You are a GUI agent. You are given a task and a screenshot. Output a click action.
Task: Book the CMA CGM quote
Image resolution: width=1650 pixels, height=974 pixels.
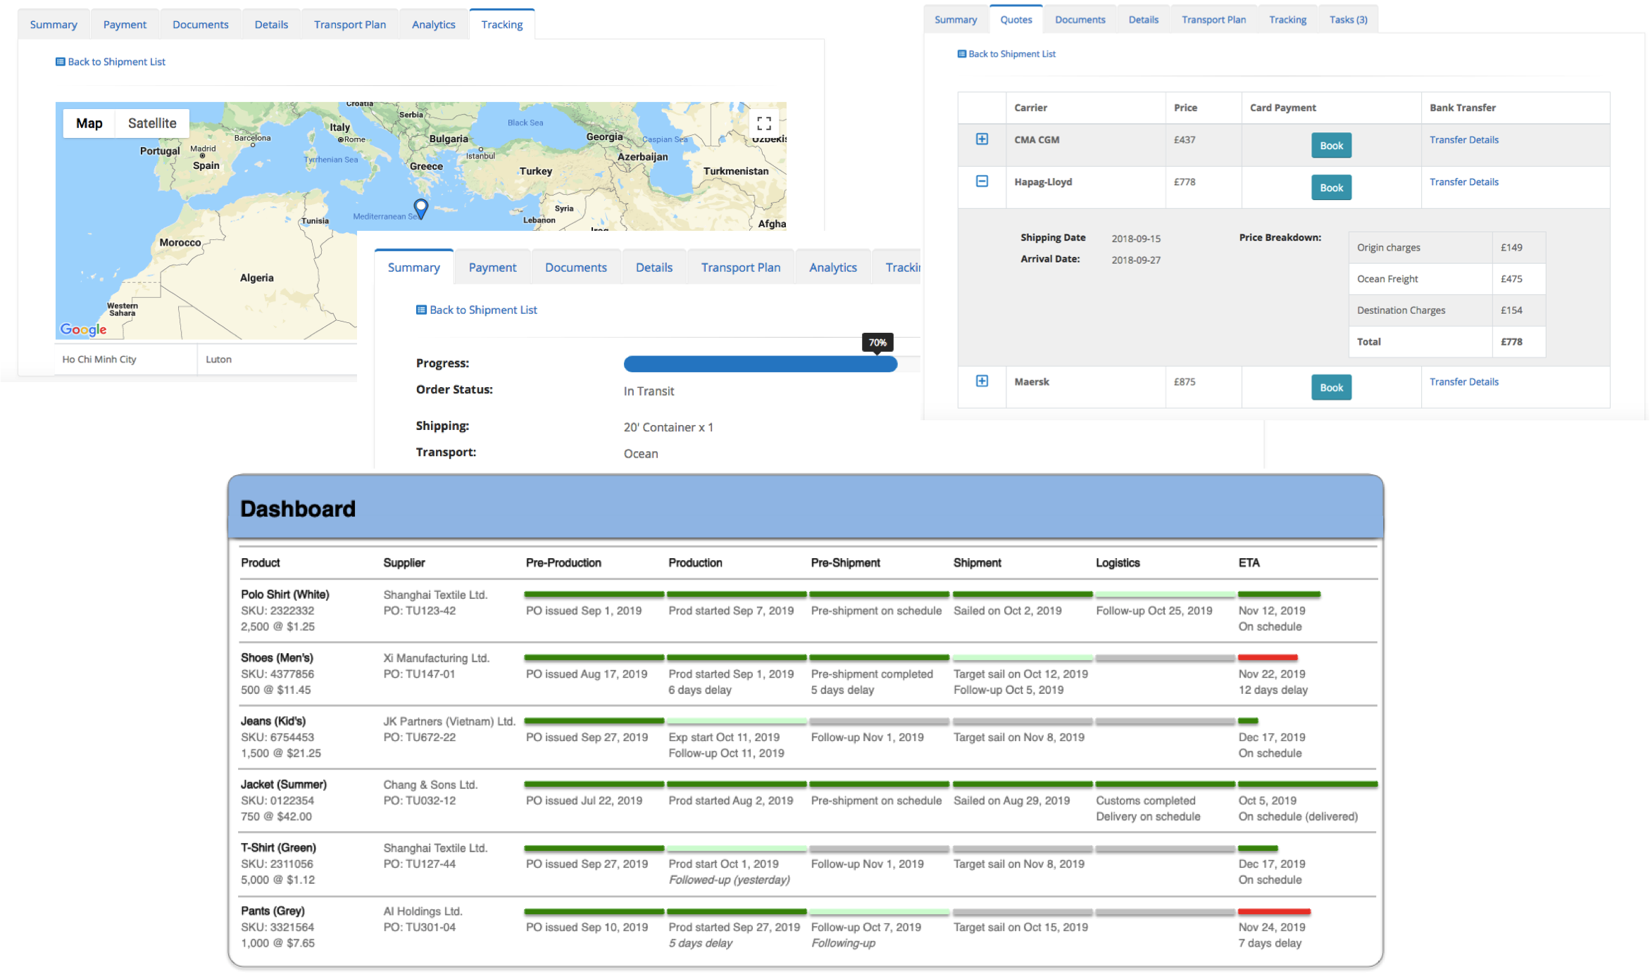[1331, 146]
